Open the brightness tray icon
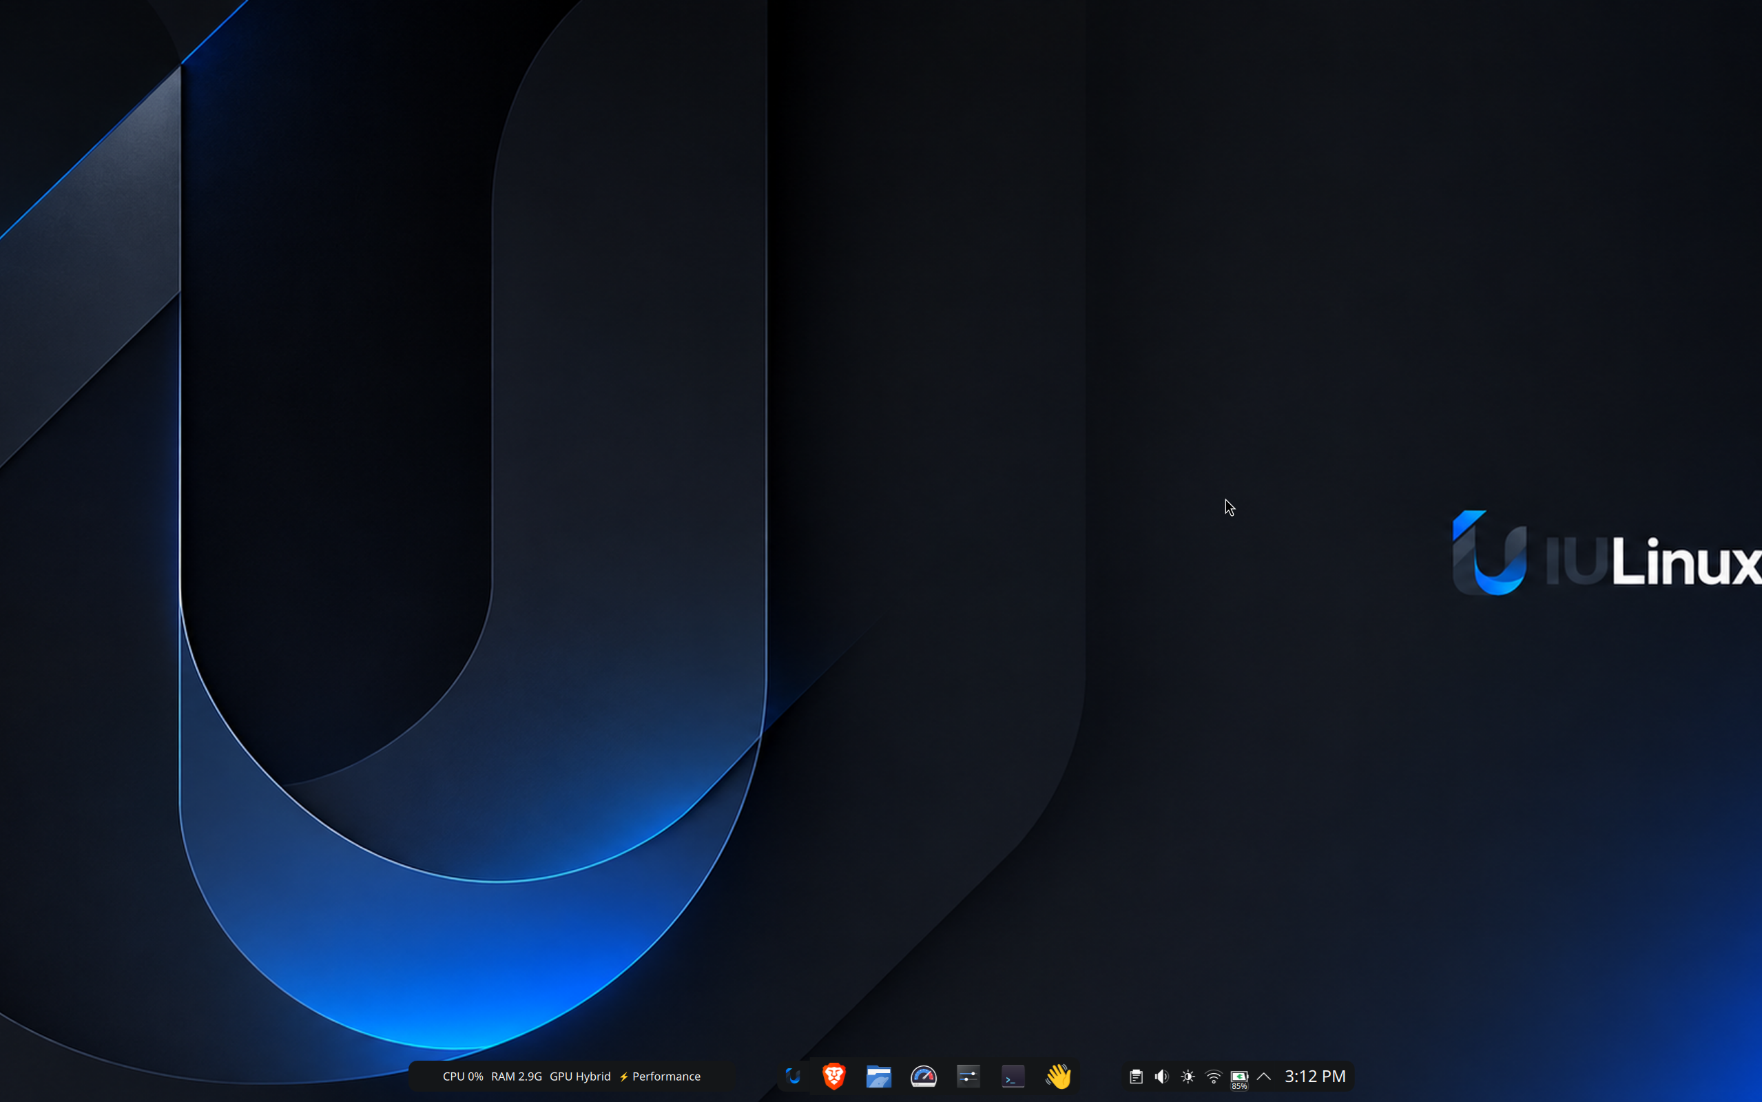The height and width of the screenshot is (1102, 1762). (1188, 1077)
